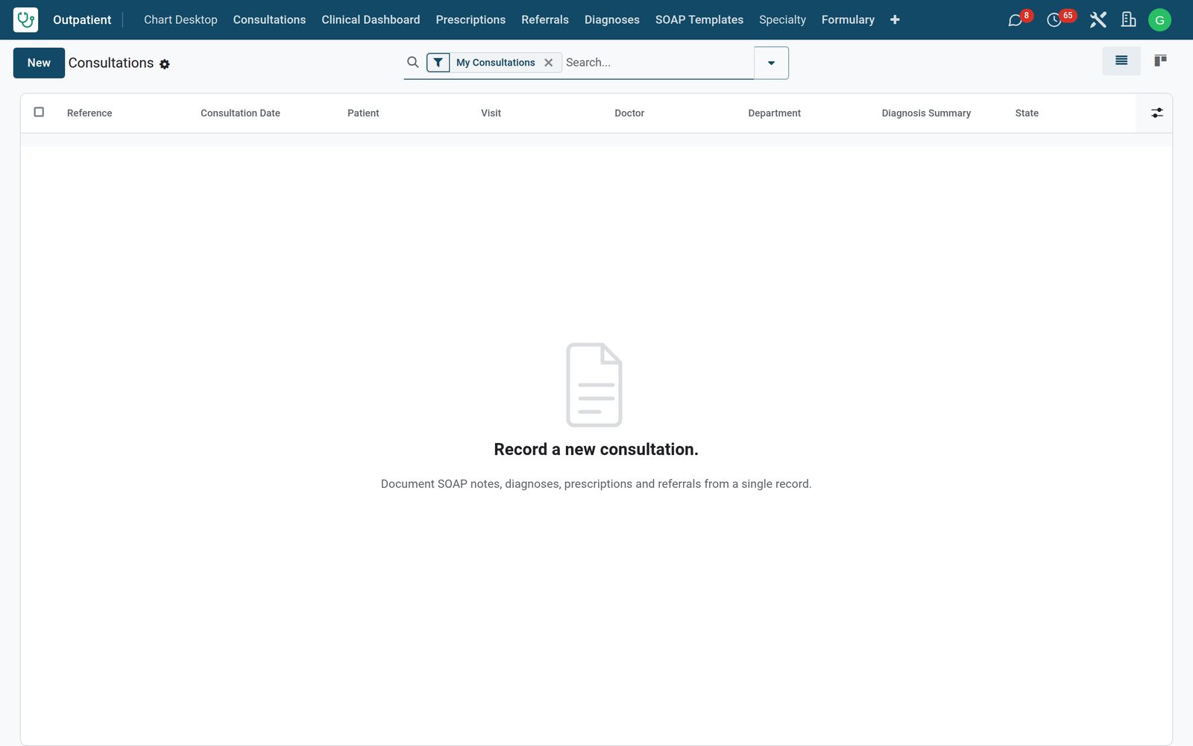The image size is (1193, 746).
Task: Sort by Consultation Date column
Action: tap(240, 113)
